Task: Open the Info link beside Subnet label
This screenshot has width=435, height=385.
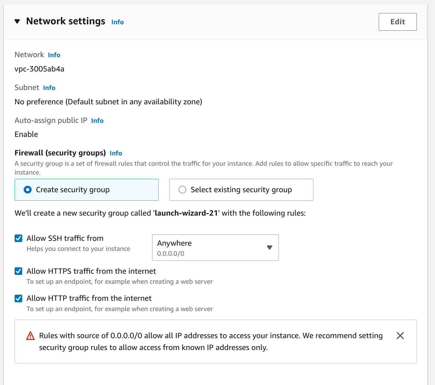Action: coord(49,88)
